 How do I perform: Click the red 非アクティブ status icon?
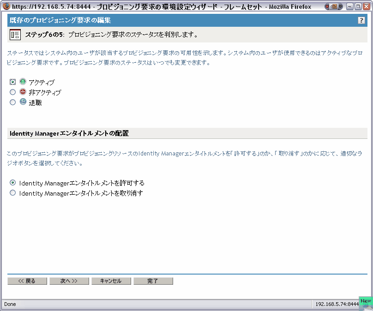[x=23, y=91]
